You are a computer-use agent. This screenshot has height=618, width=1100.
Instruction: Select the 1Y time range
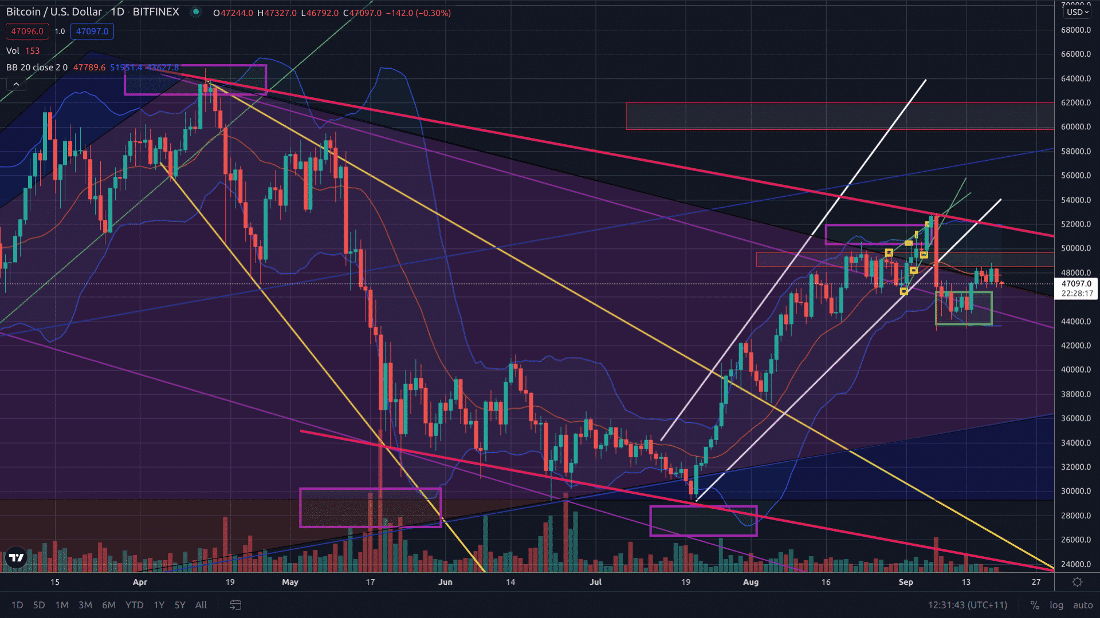[159, 605]
